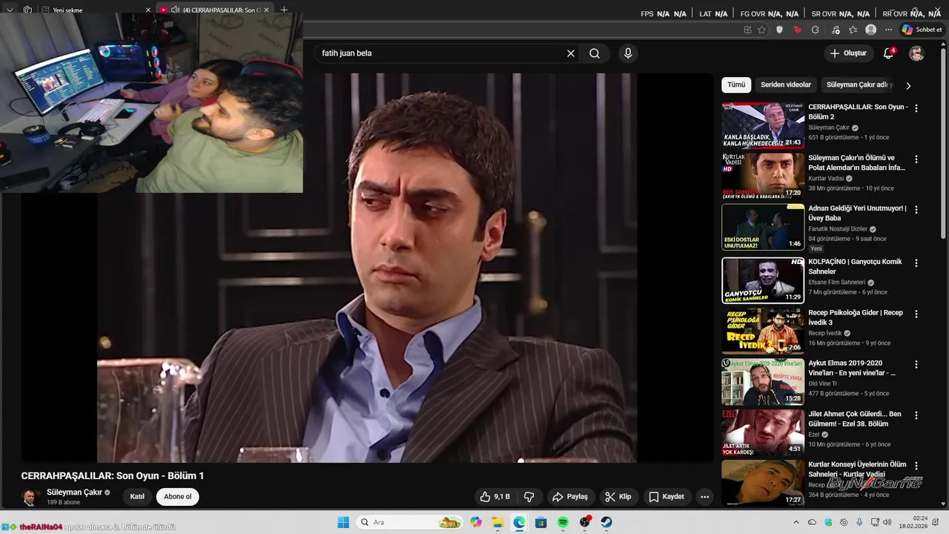
Task: Select the Tümü filter chip
Action: [736, 85]
